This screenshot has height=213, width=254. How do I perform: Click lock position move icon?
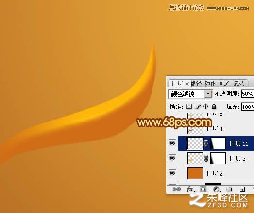205,106
